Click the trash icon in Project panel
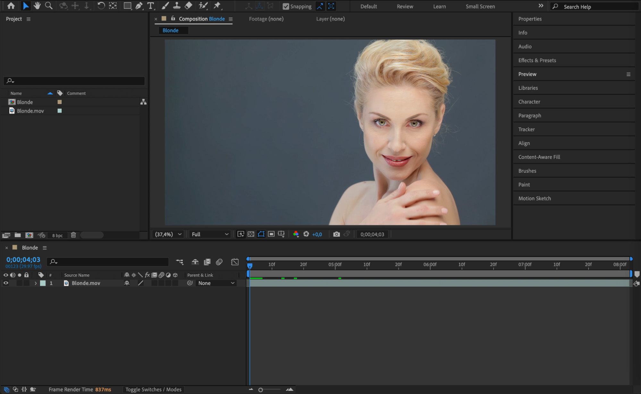This screenshot has height=394, width=641. [x=73, y=235]
